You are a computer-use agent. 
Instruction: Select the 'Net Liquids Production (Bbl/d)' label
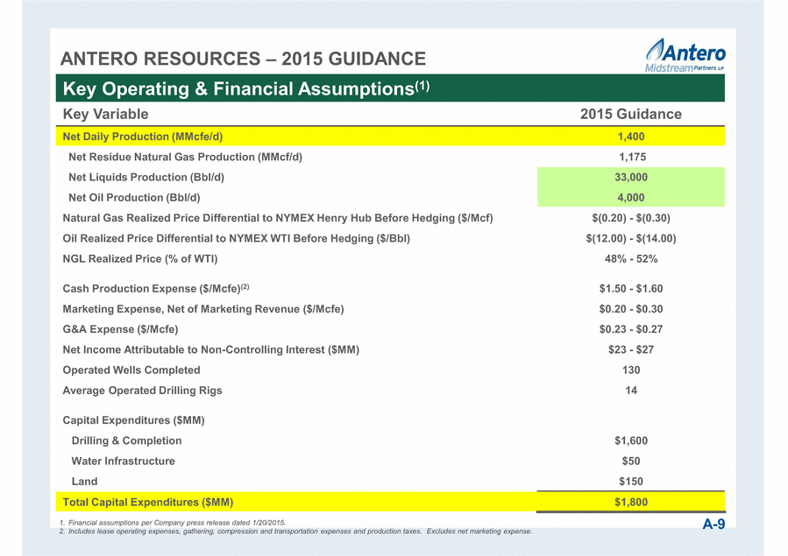146,177
